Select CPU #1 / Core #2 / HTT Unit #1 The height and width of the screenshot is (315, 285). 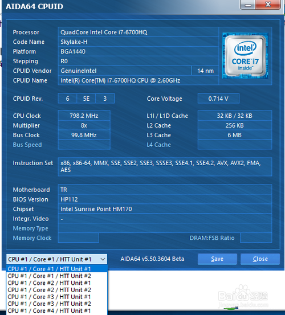57,283
